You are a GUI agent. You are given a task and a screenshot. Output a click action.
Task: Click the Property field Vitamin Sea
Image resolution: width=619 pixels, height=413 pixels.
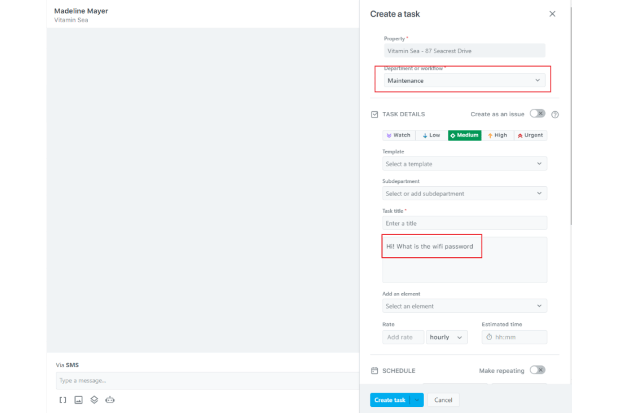[465, 51]
